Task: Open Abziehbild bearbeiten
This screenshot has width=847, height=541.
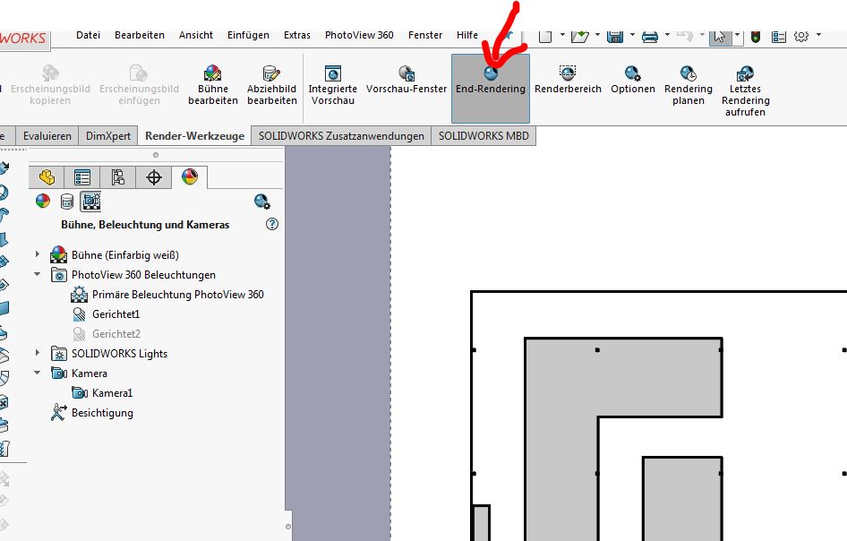Action: coord(272,86)
